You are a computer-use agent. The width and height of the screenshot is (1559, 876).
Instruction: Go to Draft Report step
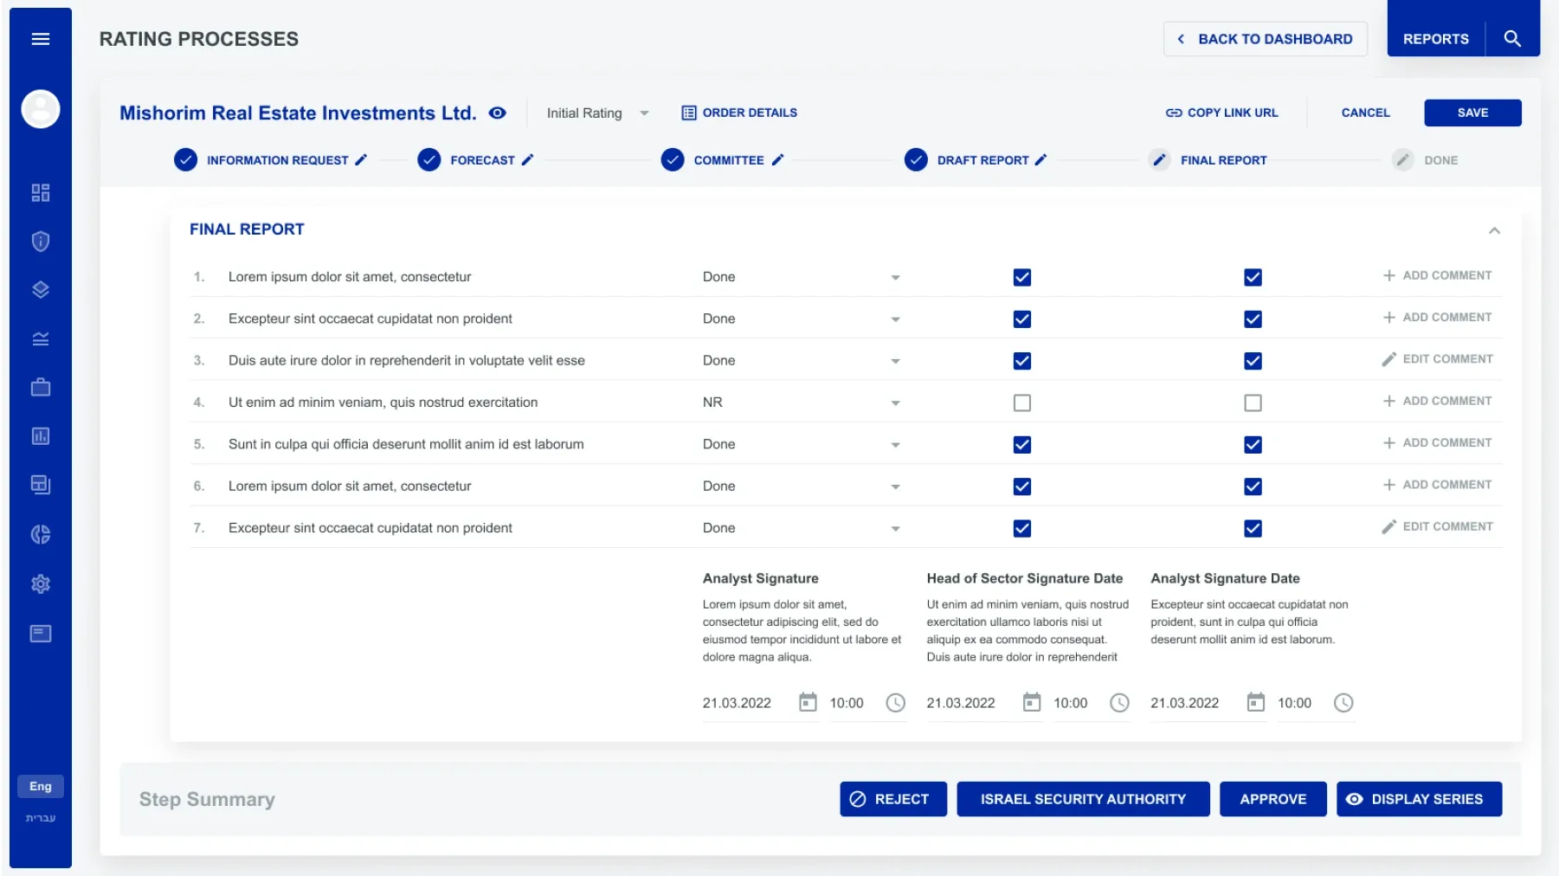(x=982, y=160)
